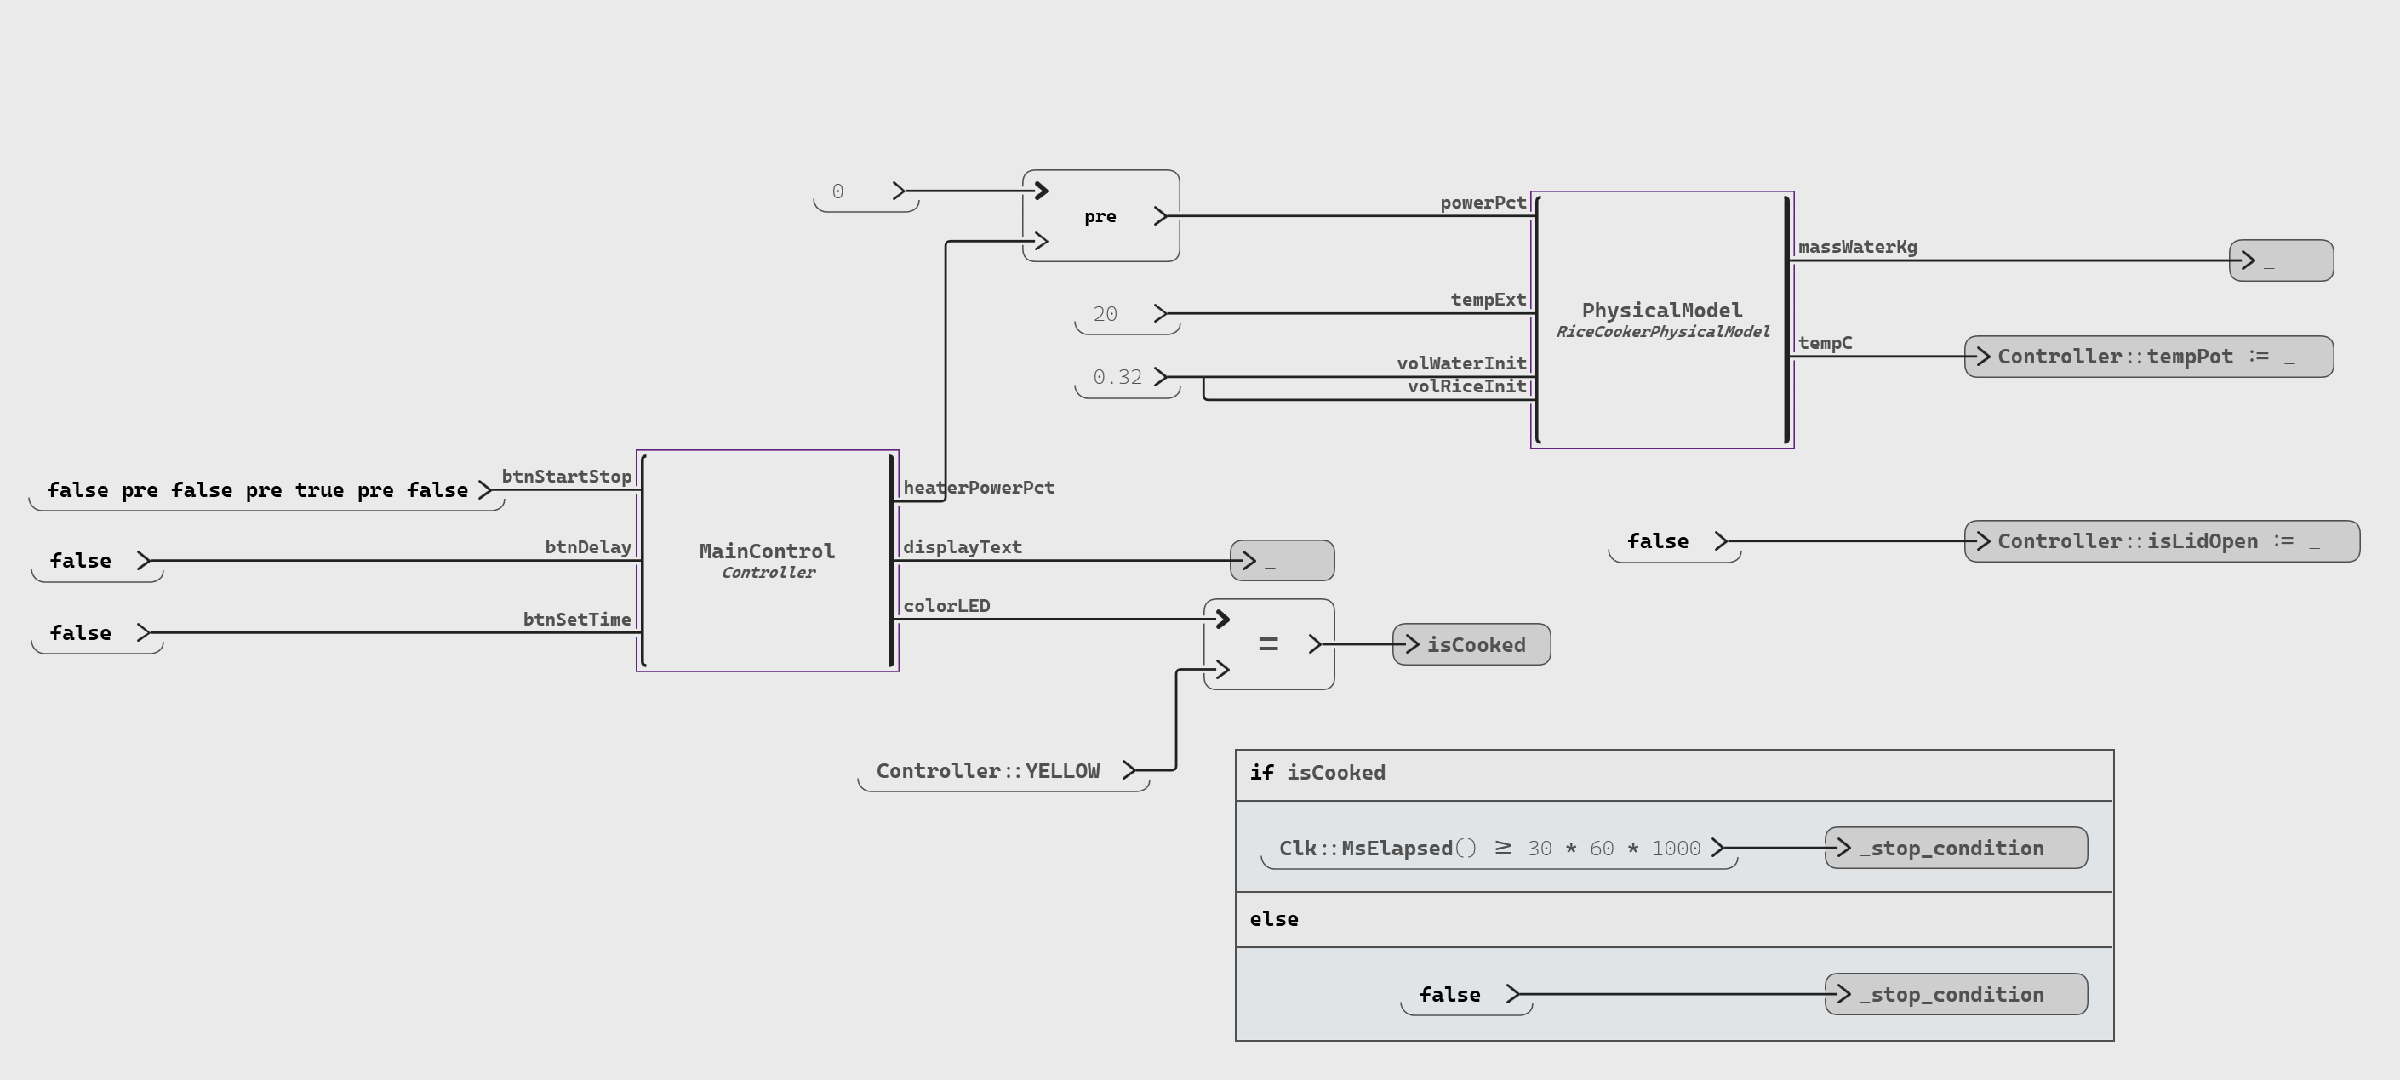Select the btnStartStop pre expression source
The height and width of the screenshot is (1080, 2400).
point(257,490)
